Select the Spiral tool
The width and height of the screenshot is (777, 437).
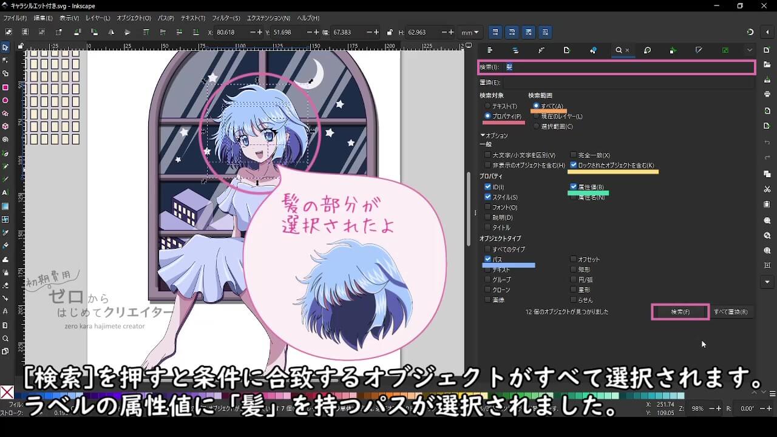tap(5, 140)
